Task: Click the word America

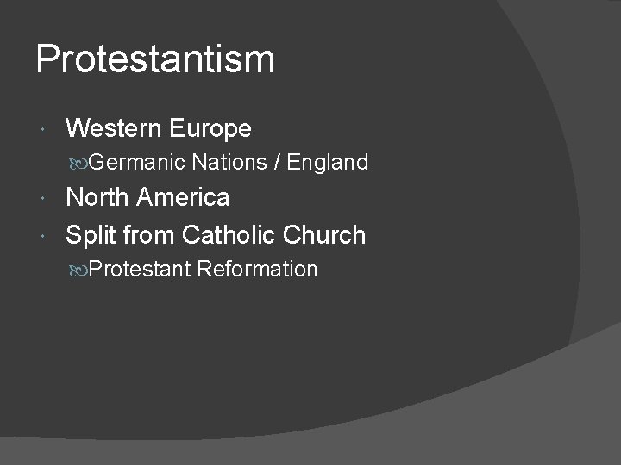Action: coord(182,198)
